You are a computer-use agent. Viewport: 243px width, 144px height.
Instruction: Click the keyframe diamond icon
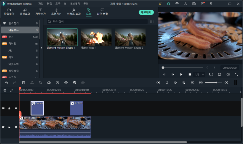66,83
